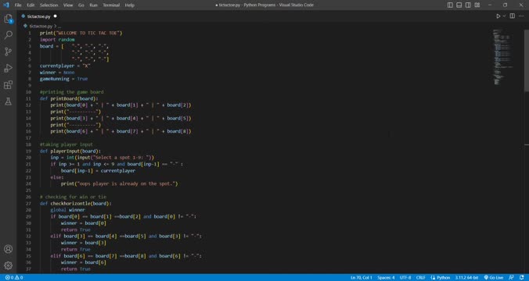Click Go Live in the status bar

coord(494,278)
